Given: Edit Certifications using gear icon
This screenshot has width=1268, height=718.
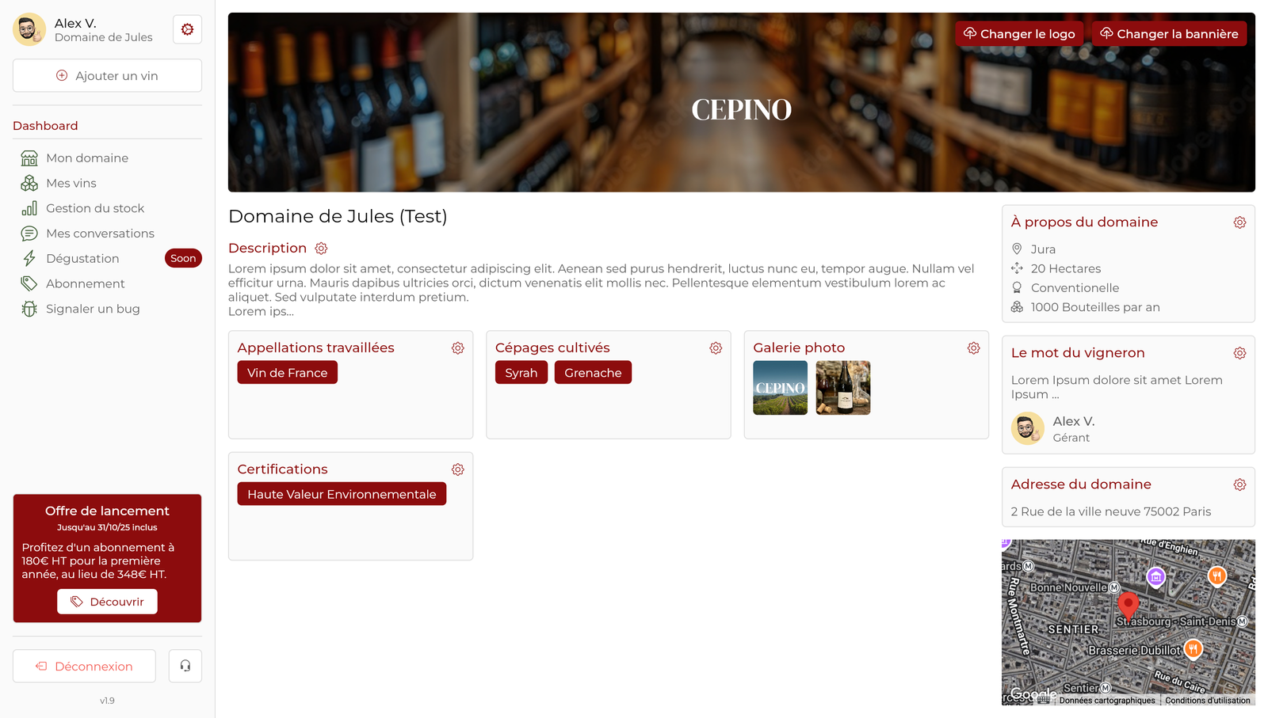Looking at the screenshot, I should tap(458, 469).
